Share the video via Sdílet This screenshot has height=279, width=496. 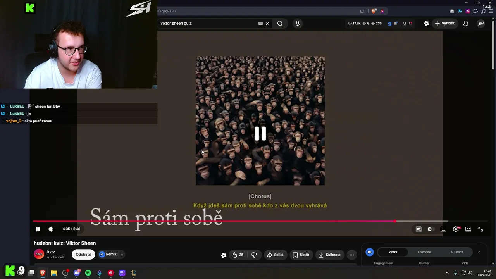click(x=276, y=255)
